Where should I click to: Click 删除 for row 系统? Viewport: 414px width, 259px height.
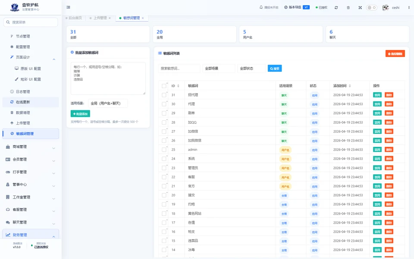(x=389, y=159)
